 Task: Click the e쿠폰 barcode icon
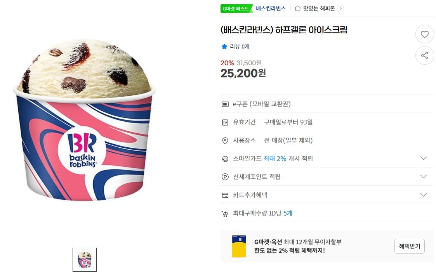point(225,104)
